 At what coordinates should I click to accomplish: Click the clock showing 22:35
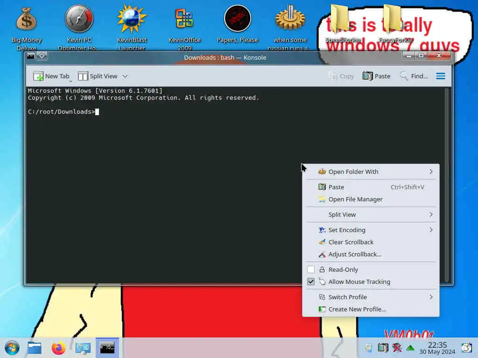pyautogui.click(x=437, y=348)
